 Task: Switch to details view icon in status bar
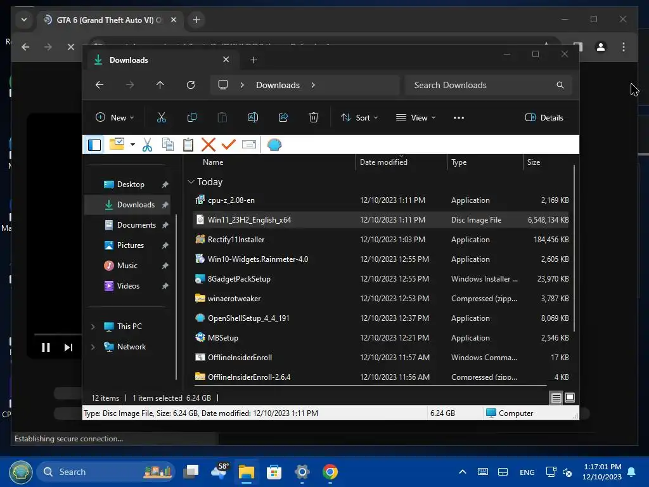click(x=556, y=398)
